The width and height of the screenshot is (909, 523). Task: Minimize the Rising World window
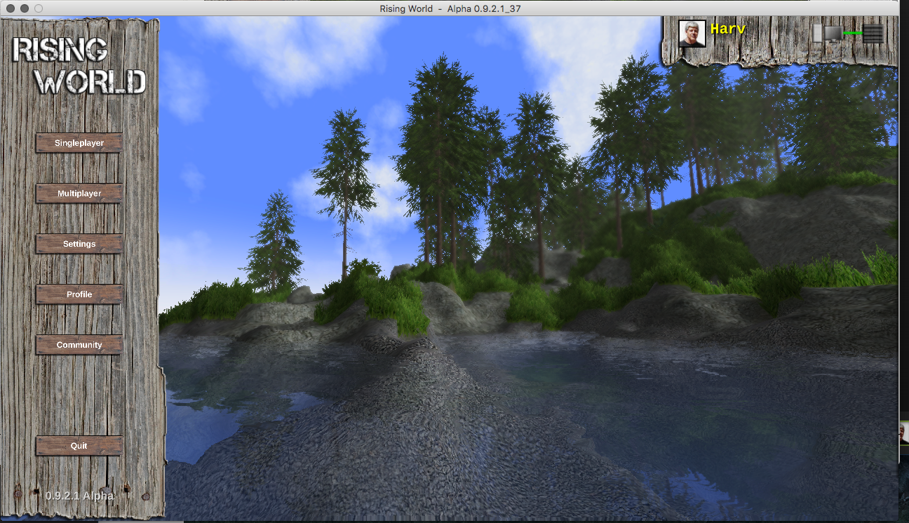click(24, 8)
